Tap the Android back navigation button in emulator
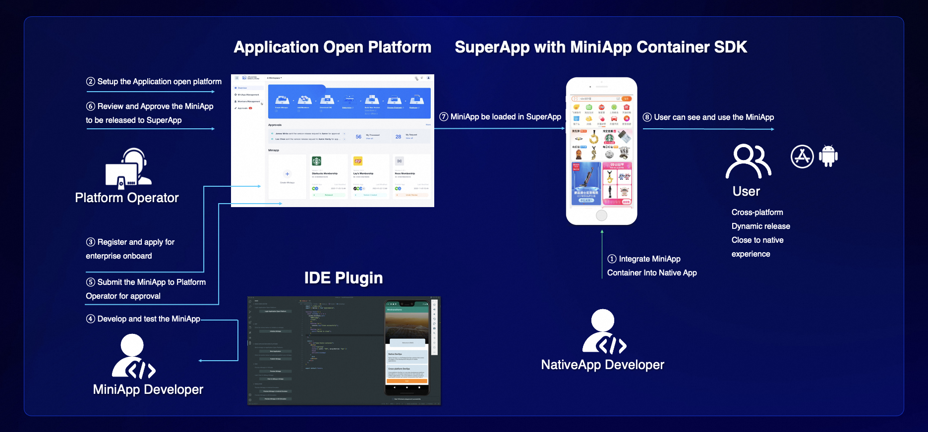Screen dimensions: 928x432 coord(394,387)
